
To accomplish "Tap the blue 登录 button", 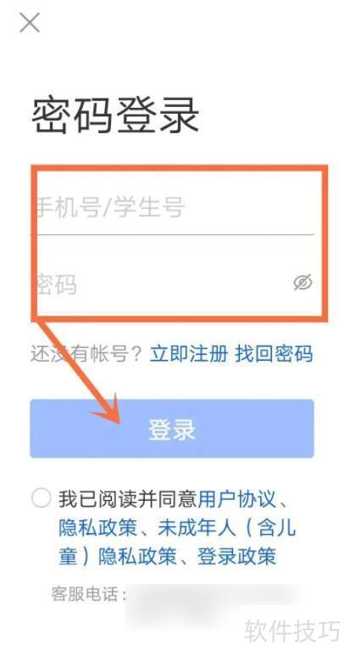I will tap(172, 428).
